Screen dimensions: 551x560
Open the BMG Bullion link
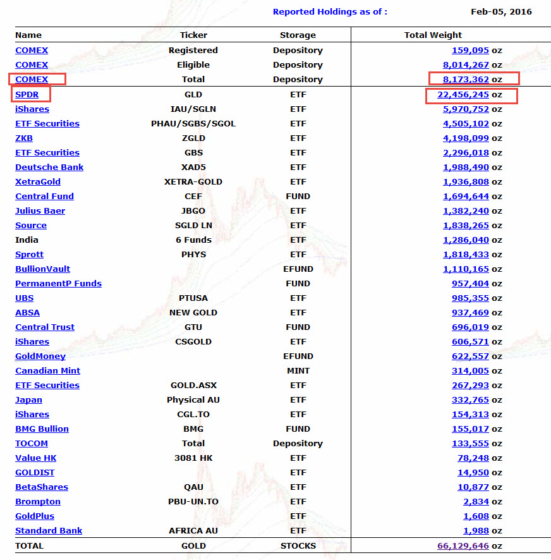[42, 429]
